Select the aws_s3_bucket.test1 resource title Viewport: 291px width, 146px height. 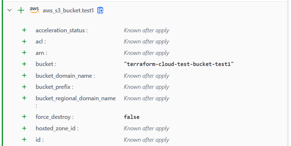tap(68, 10)
